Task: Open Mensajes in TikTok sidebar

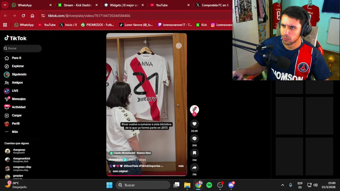Action: pyautogui.click(x=19, y=99)
